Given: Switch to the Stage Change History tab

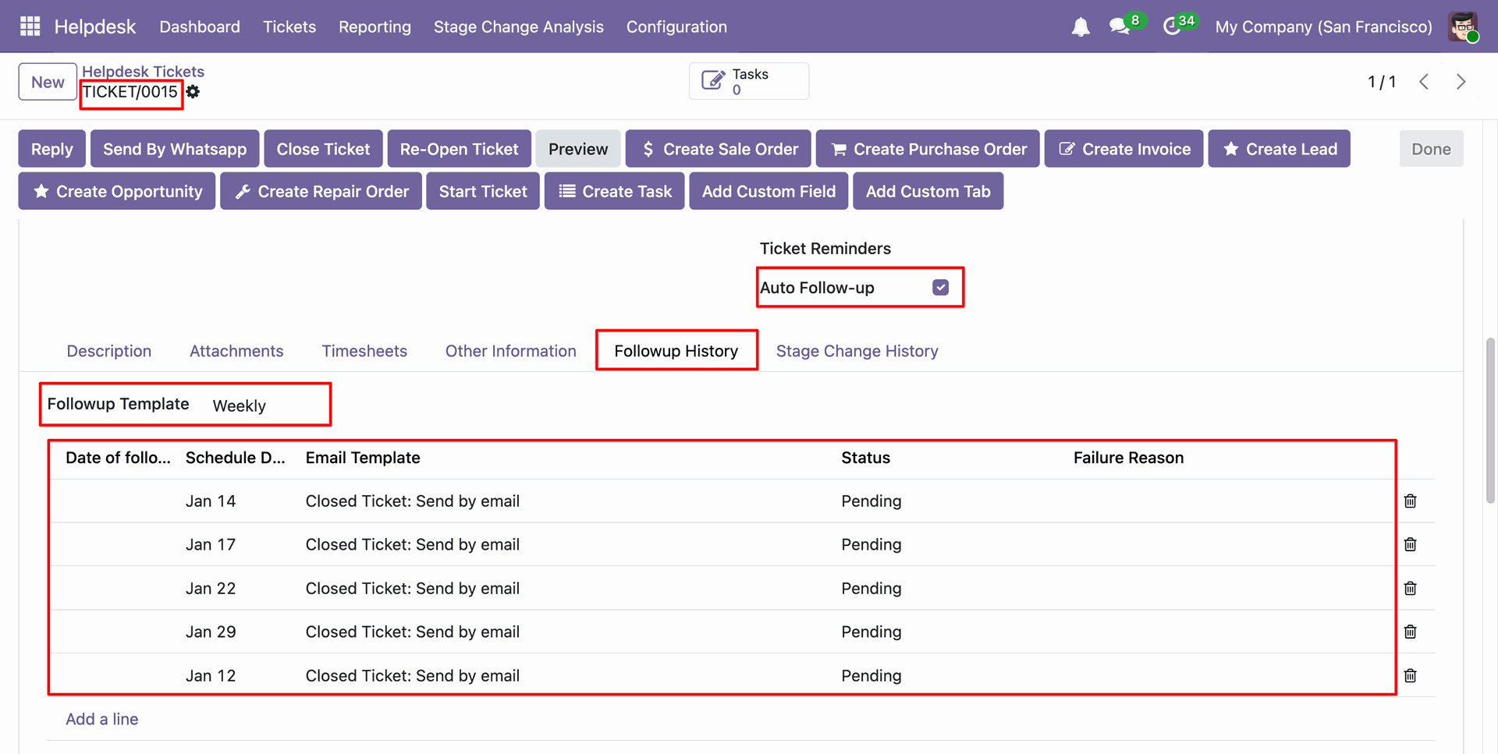Looking at the screenshot, I should coord(857,351).
